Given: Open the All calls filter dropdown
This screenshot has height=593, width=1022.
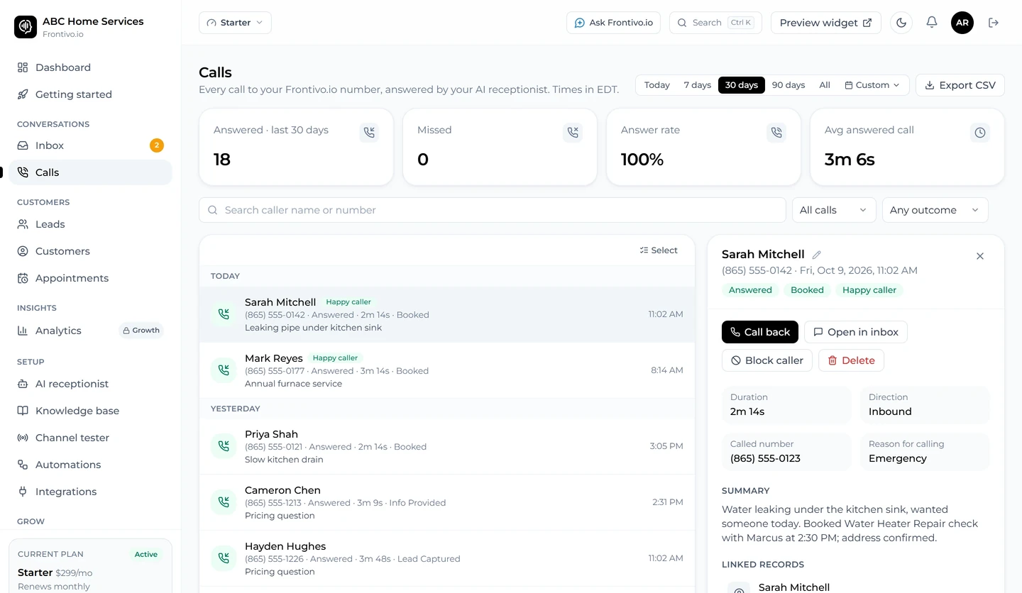Looking at the screenshot, I should 834,210.
